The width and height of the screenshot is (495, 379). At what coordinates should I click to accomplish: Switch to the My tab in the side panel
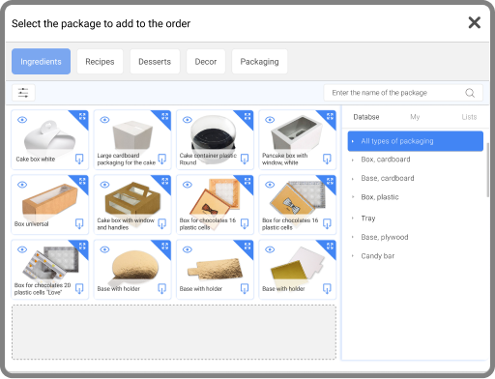tap(415, 117)
